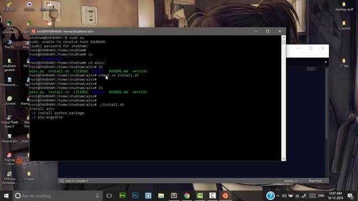This screenshot has height=201, width=358.
Task: Open Task View from the taskbar
Action: [x=109, y=196]
